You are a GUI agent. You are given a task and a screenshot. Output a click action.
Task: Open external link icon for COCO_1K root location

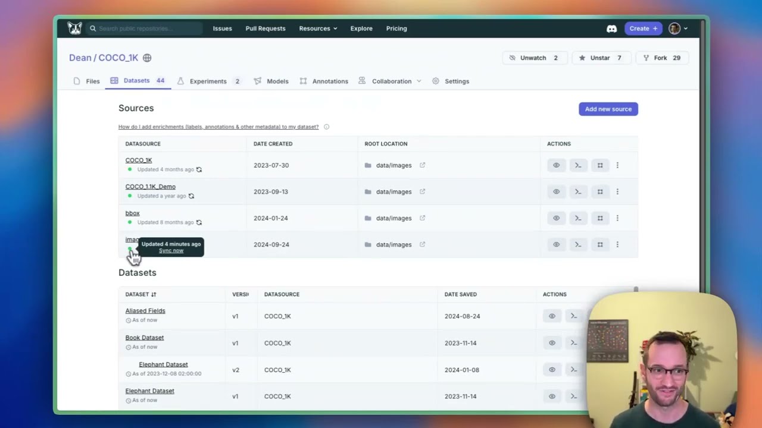(422, 165)
